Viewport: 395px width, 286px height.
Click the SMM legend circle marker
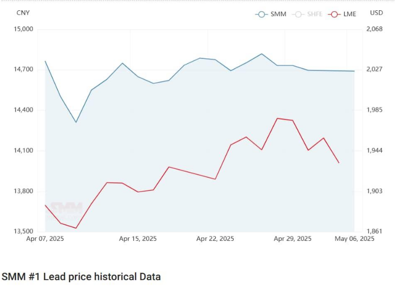tap(261, 14)
